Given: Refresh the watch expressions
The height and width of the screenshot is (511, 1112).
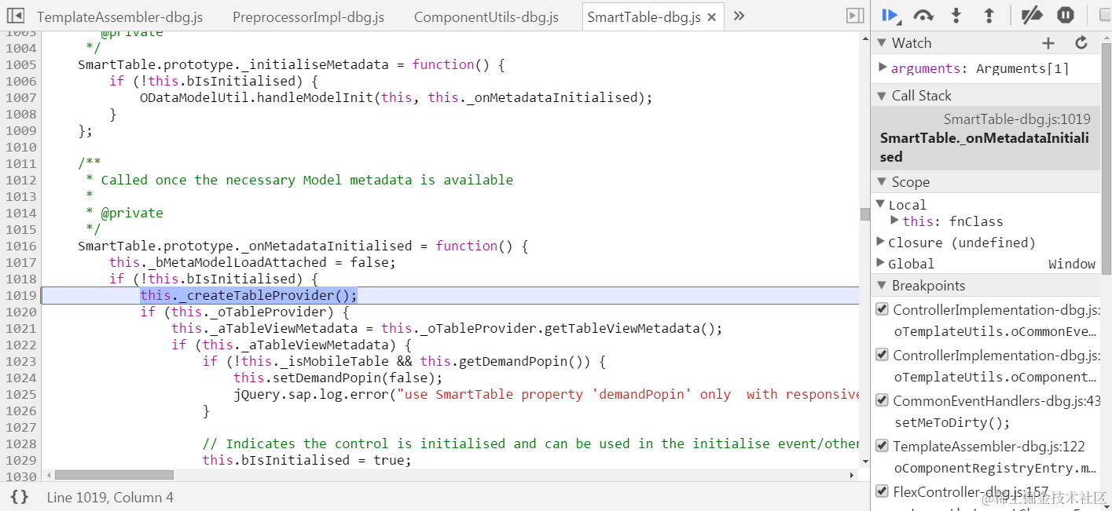Looking at the screenshot, I should pos(1081,43).
